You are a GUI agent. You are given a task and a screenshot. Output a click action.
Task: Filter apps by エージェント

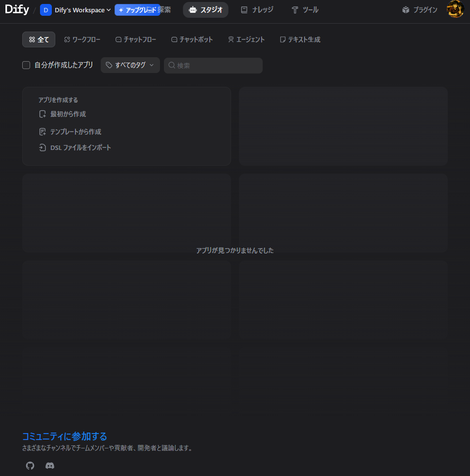(x=246, y=39)
